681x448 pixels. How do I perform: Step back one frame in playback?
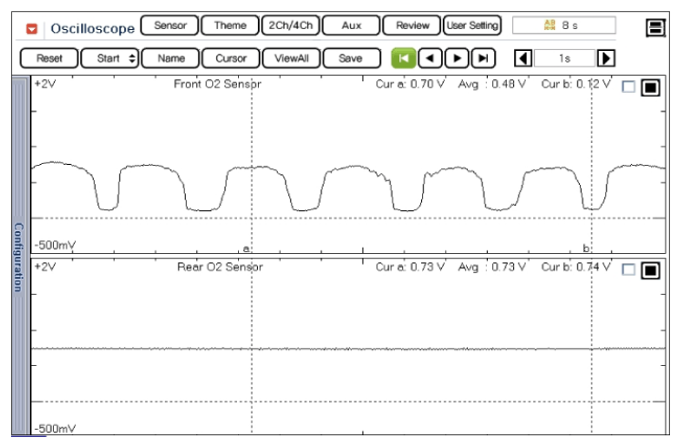(x=429, y=58)
